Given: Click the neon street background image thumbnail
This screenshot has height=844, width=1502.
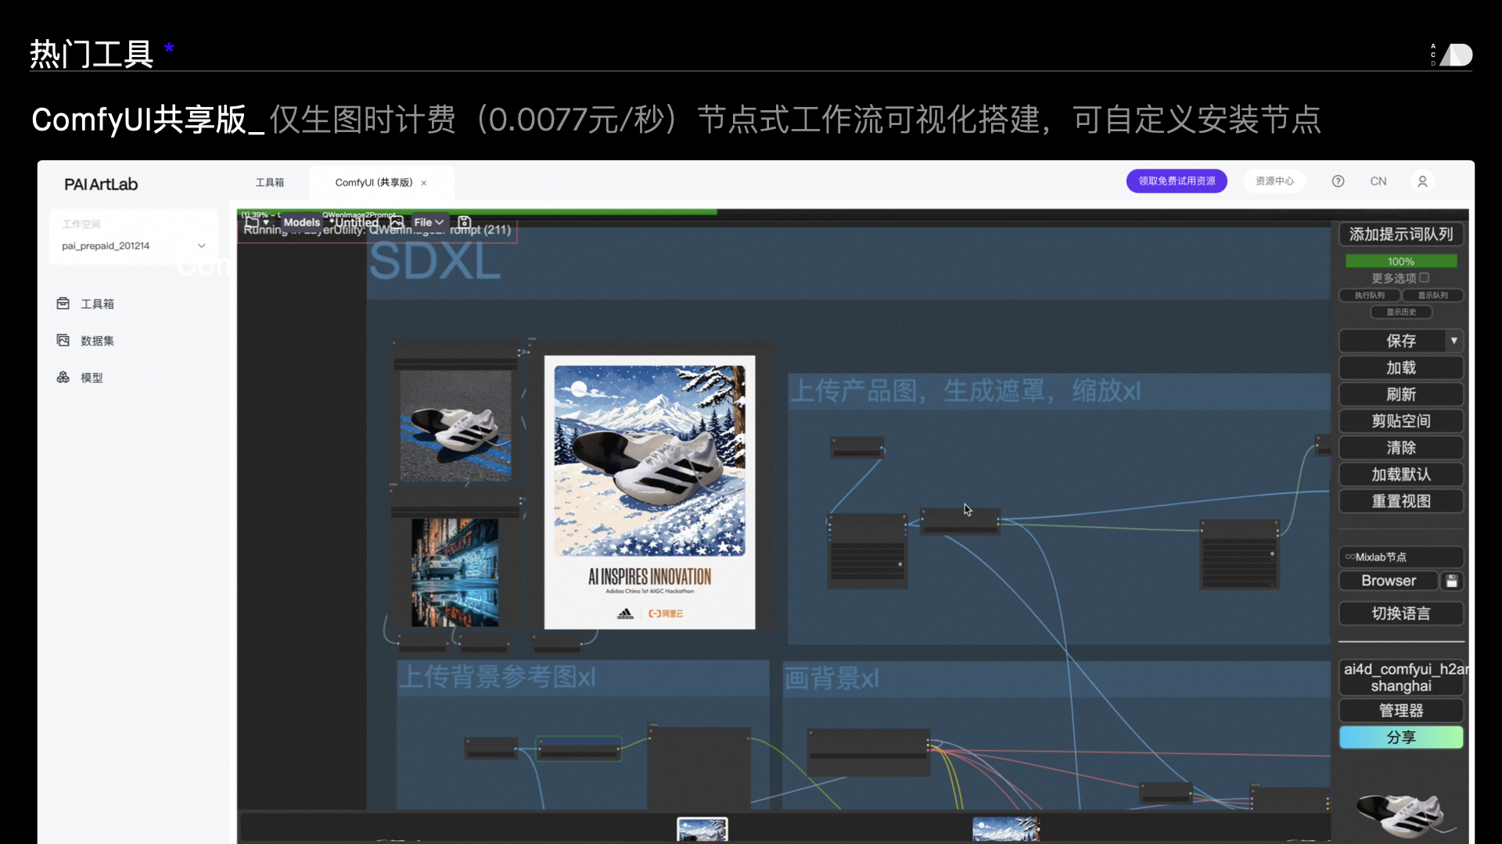Looking at the screenshot, I should click(455, 573).
